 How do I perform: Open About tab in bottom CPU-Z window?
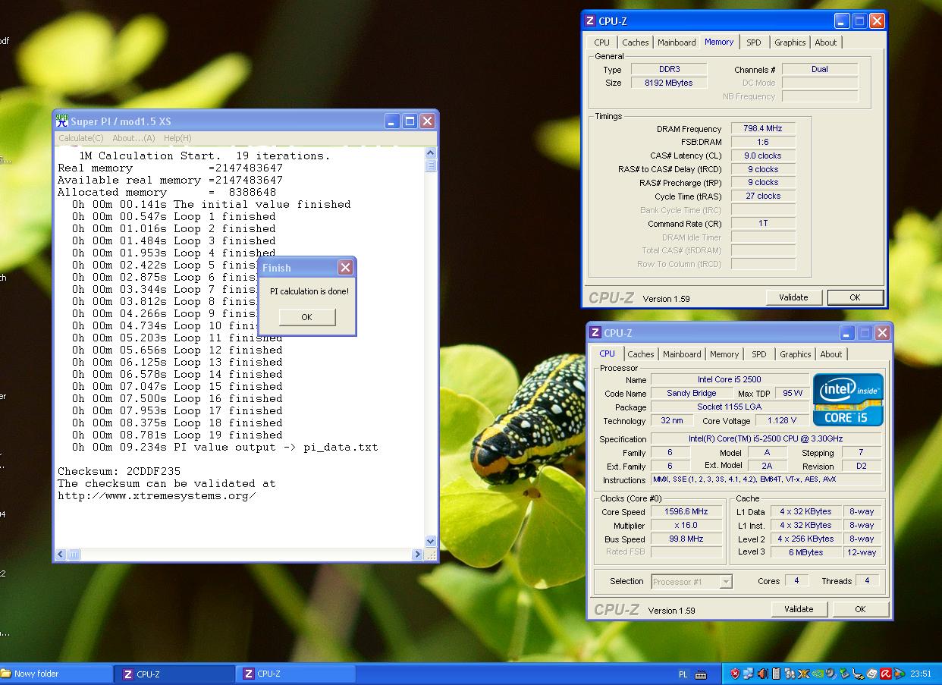[x=831, y=354]
